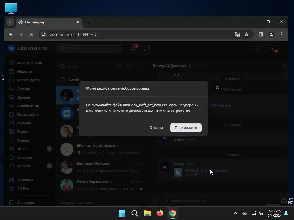
Task: Open Chrome three-dot menu
Action: pyautogui.click(x=281, y=34)
